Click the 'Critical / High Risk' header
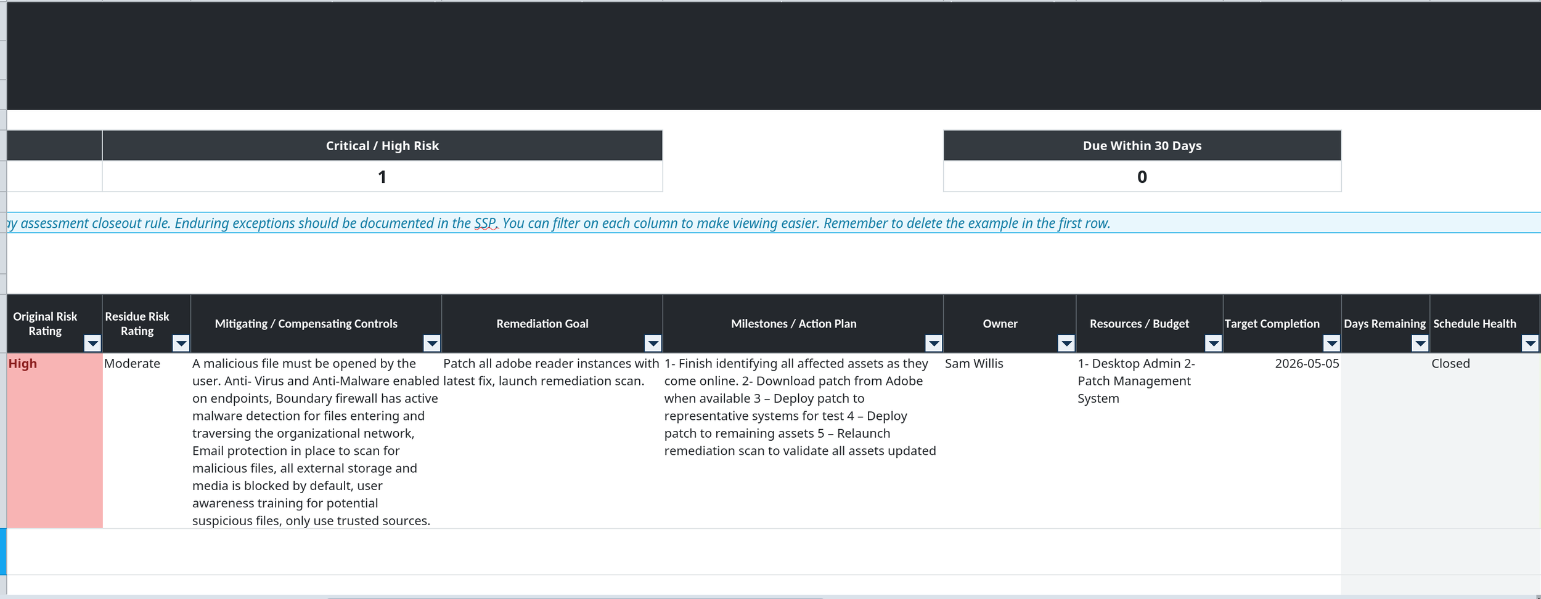 pos(382,146)
